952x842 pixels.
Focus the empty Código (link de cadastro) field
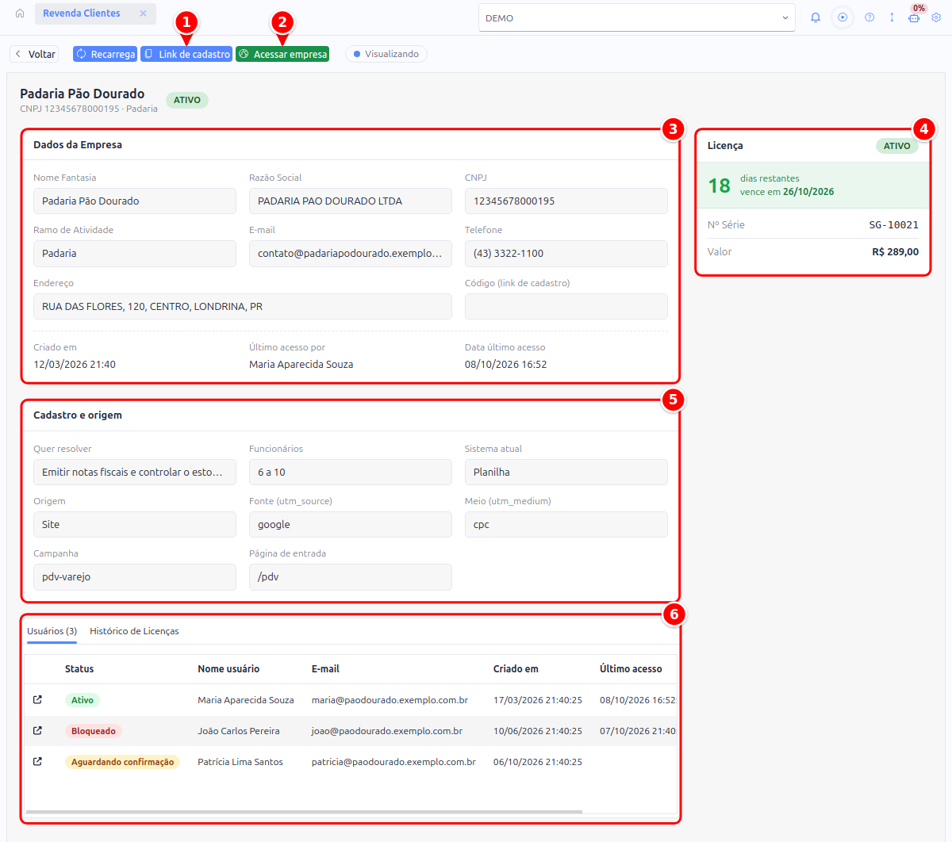566,307
